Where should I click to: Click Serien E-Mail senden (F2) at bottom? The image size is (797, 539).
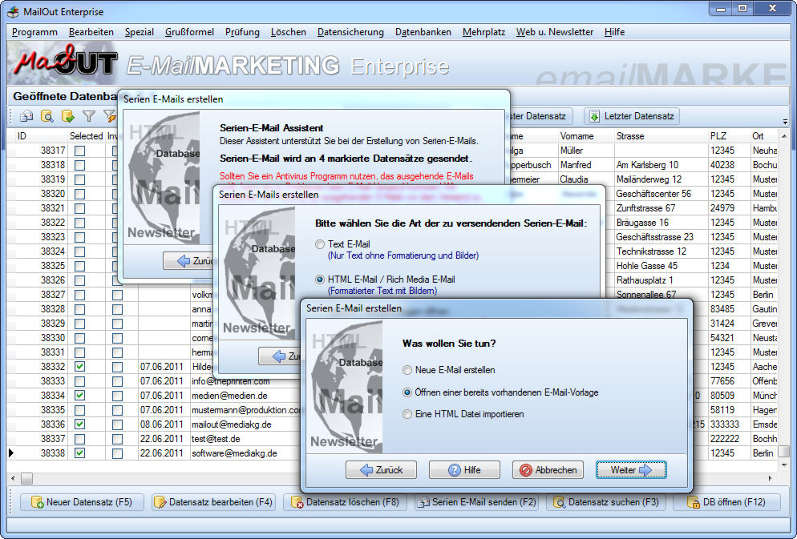(x=476, y=502)
